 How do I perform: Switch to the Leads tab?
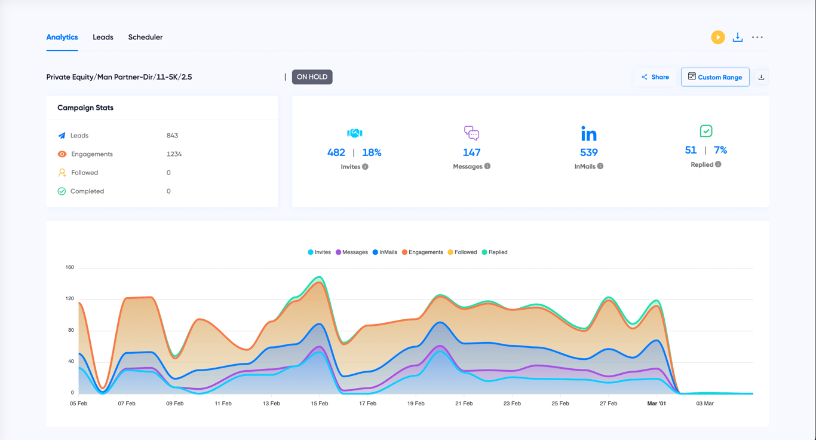tap(103, 37)
